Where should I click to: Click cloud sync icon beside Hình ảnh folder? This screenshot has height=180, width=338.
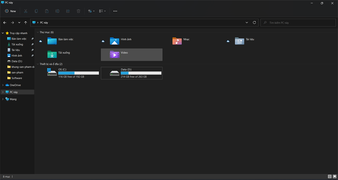tap(103, 41)
